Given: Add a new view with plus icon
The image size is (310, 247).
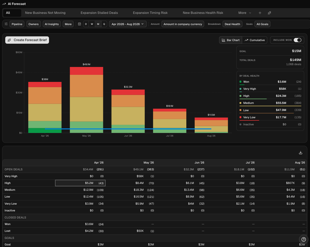Looking at the screenshot, I should pos(260,13).
